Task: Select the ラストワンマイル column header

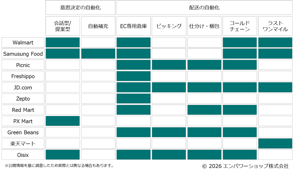Action: click(x=275, y=26)
